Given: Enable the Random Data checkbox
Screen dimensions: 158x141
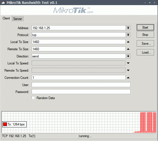Looking at the screenshot, I should pyautogui.click(x=33, y=98).
